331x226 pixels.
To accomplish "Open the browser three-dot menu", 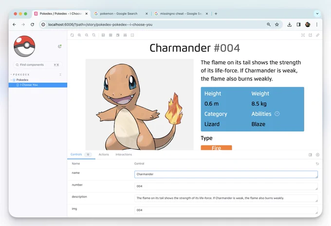I will (317, 24).
